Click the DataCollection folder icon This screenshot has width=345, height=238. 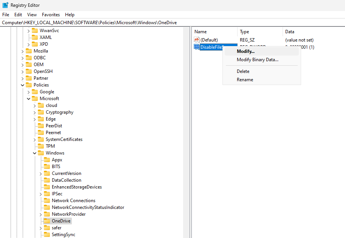(47, 181)
